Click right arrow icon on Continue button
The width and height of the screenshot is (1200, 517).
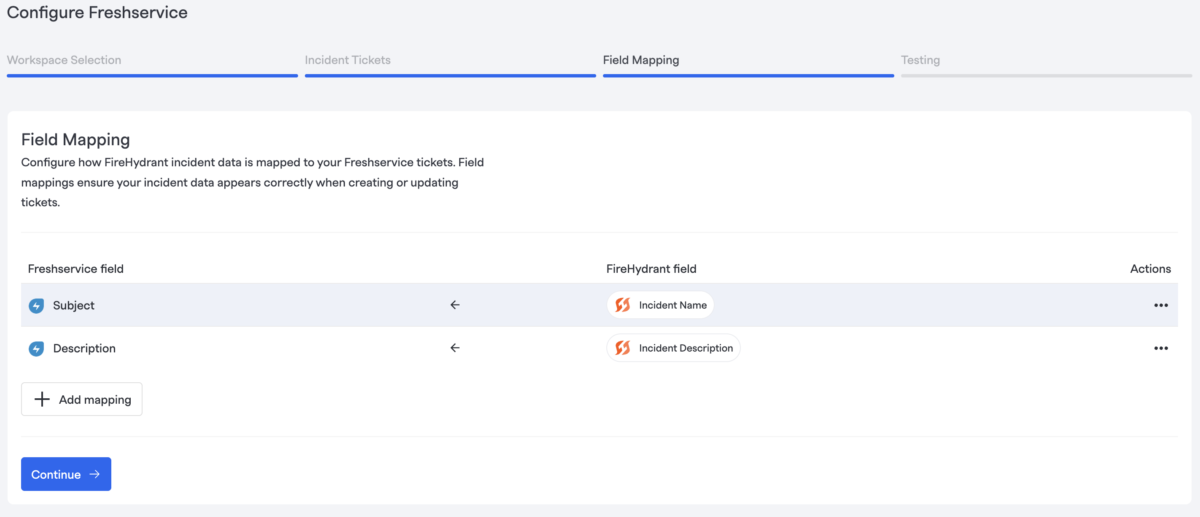point(94,474)
